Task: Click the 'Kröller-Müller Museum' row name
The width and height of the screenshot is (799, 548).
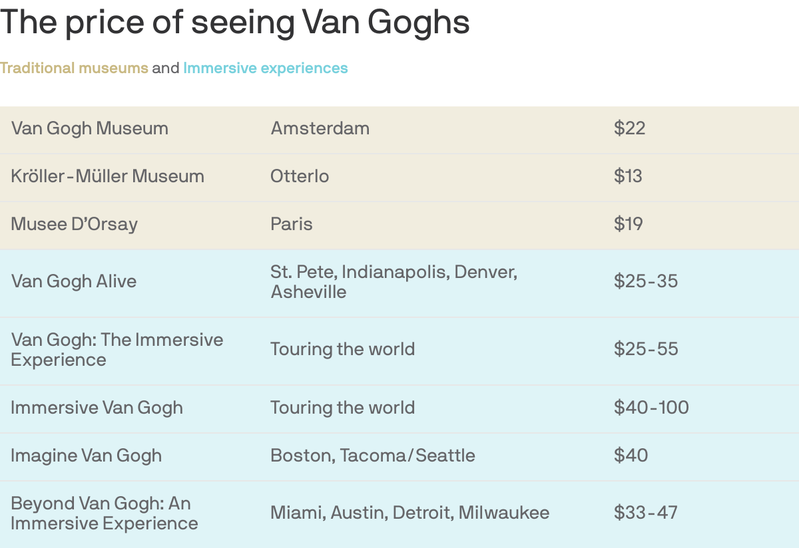Action: tap(108, 176)
